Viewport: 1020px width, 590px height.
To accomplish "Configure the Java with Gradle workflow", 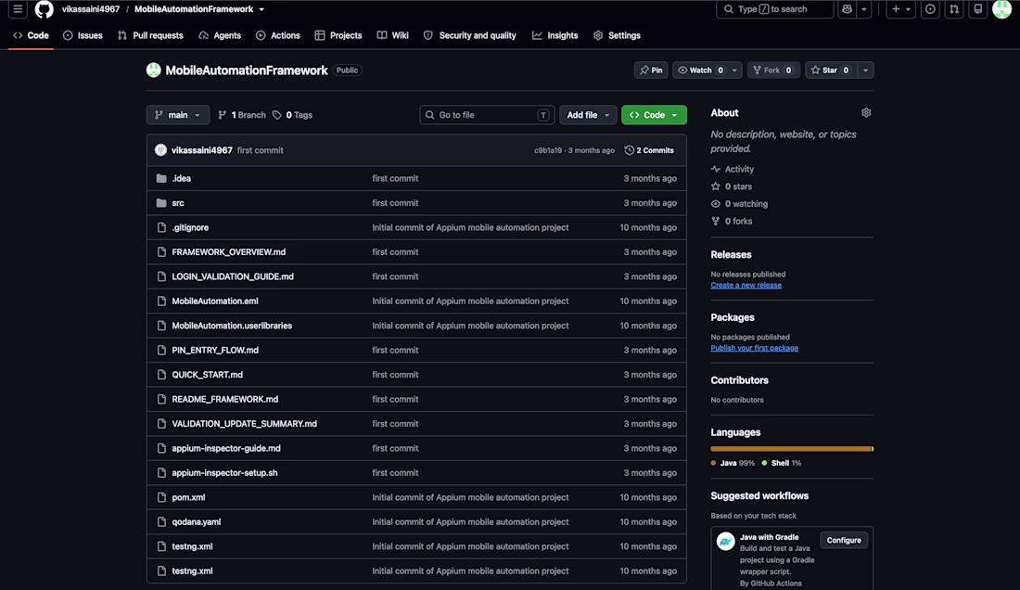I will click(844, 541).
